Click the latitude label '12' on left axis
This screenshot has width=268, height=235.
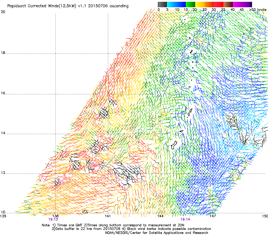point(3,173)
